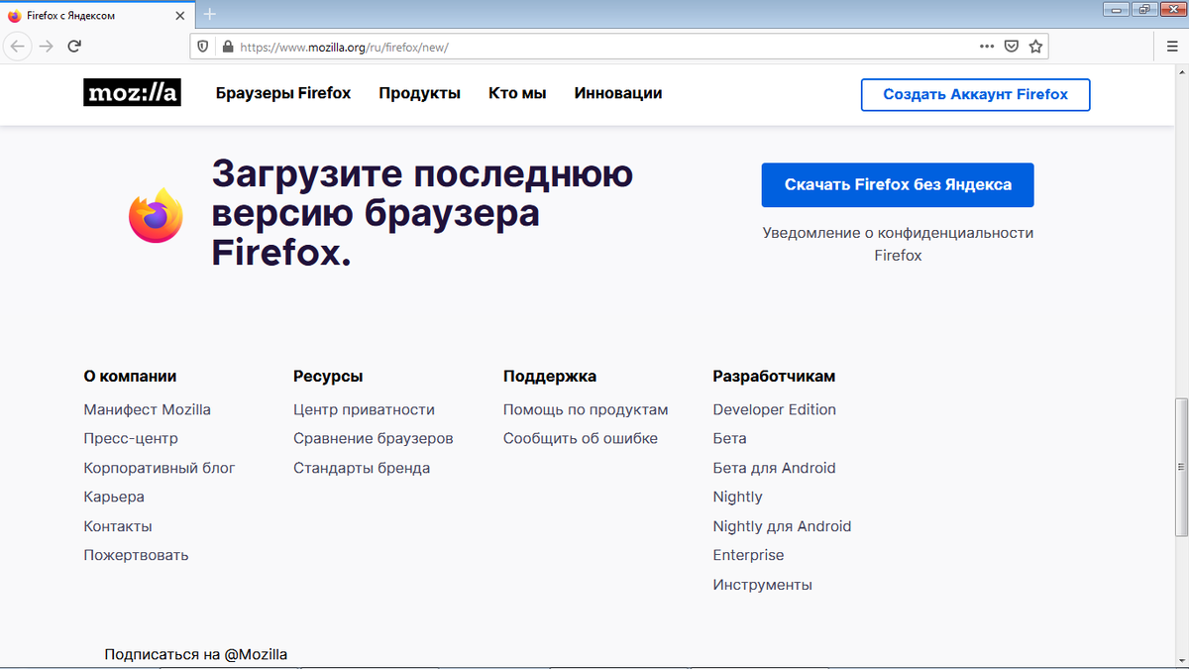Open 'Манифест Mozilla' link
The image size is (1189, 669).
pyautogui.click(x=148, y=409)
